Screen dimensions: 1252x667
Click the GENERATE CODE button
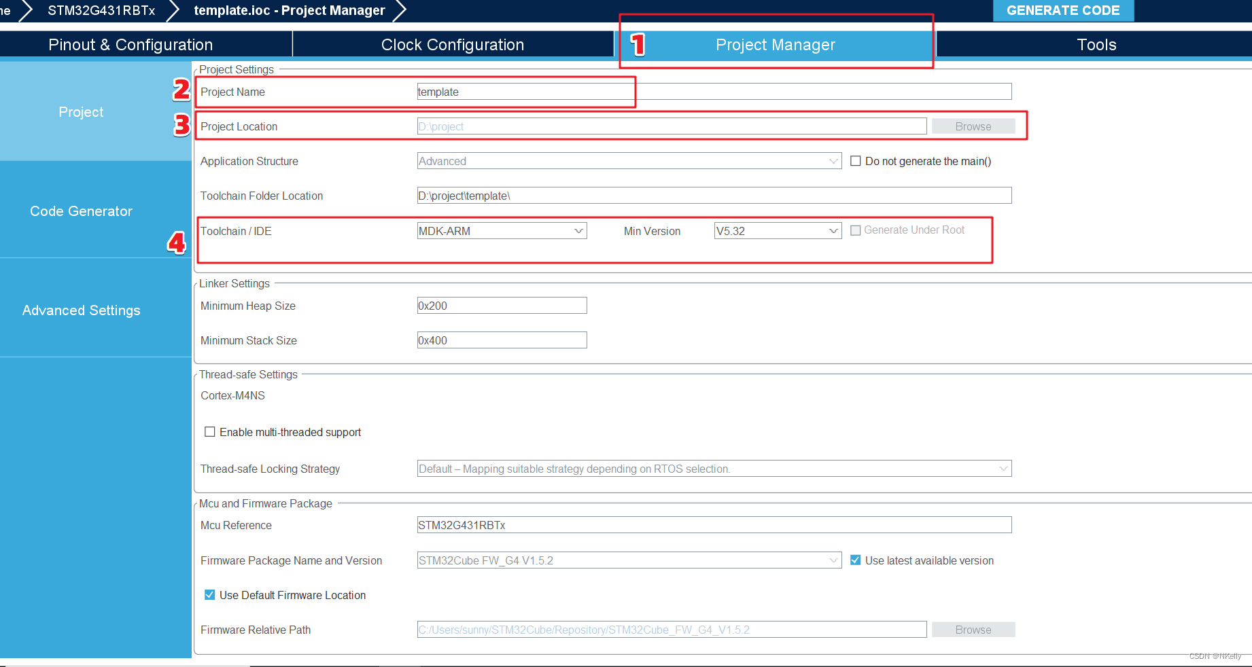tap(1063, 10)
